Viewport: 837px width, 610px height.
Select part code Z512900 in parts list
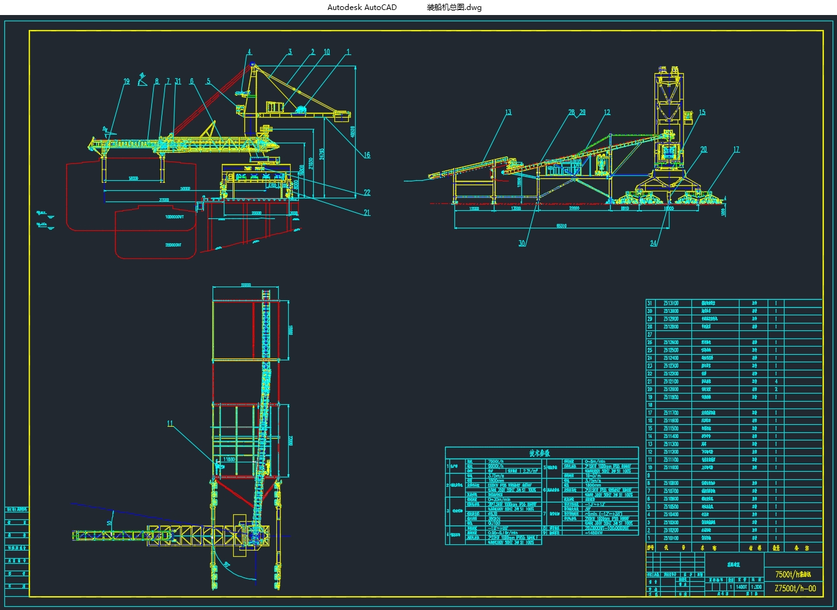point(671,319)
